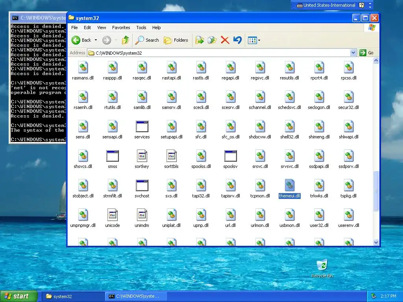
Task: Open the Edit menu
Action: tap(87, 28)
